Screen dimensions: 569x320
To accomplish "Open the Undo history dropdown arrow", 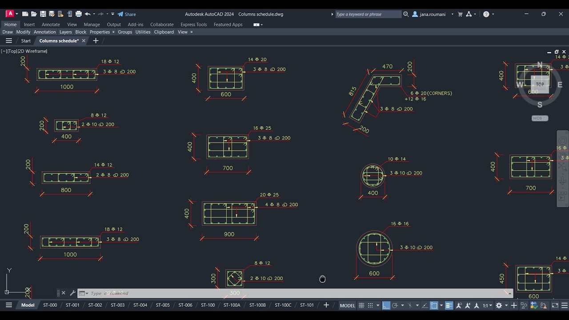I will point(94,14).
